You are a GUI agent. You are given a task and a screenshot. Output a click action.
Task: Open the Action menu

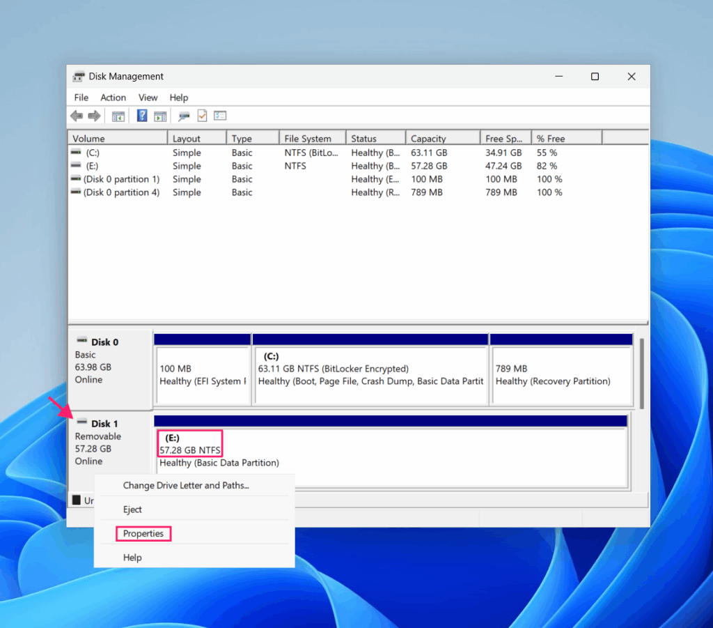coord(113,98)
